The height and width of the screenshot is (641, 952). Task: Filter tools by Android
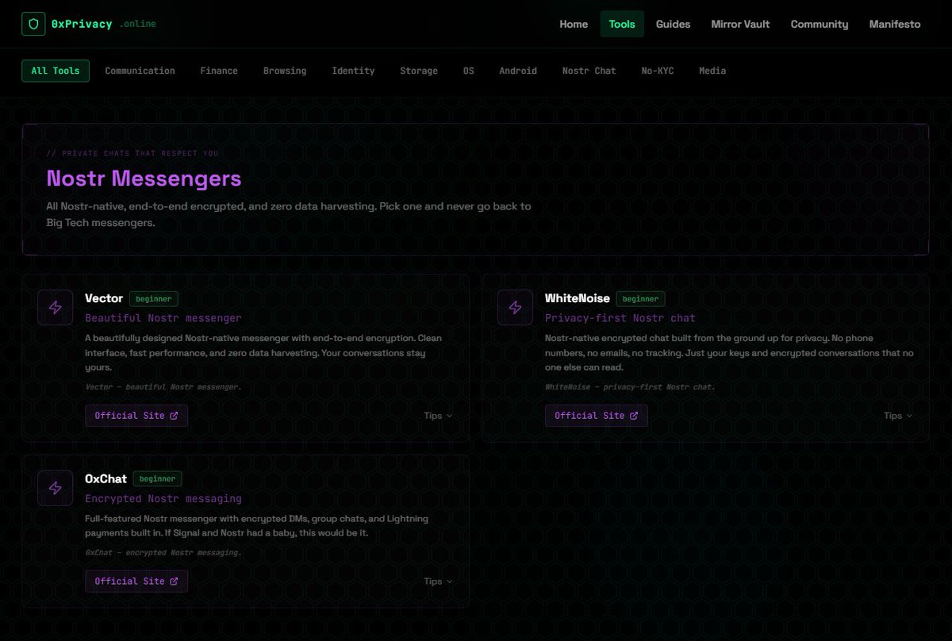(x=518, y=71)
